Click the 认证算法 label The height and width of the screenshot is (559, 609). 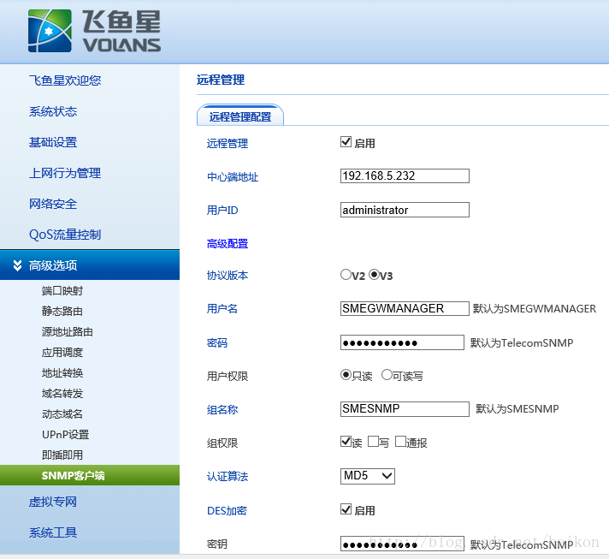[228, 476]
